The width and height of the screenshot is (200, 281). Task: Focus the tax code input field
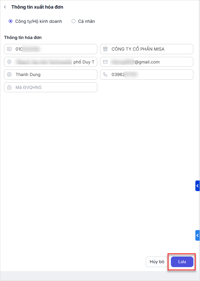55,49
